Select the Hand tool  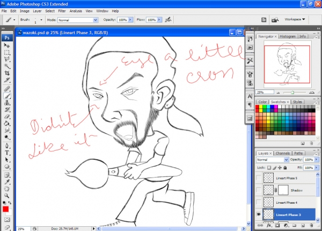7,189
